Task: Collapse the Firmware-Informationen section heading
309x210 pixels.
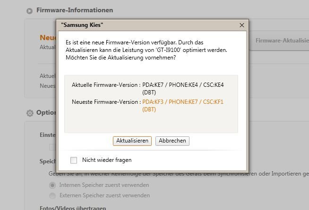Action: pos(75,10)
